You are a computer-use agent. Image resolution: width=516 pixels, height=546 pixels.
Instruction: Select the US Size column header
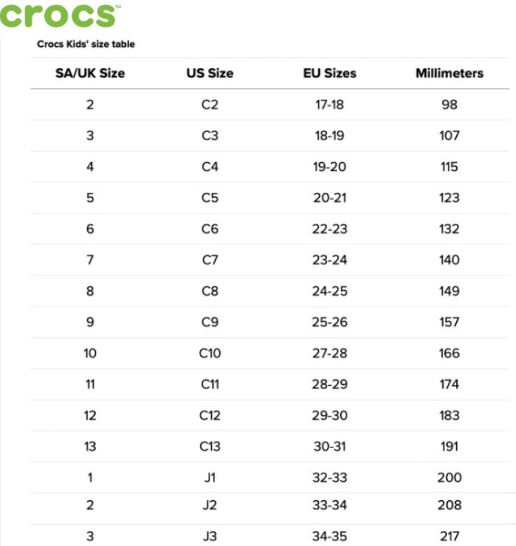point(209,73)
